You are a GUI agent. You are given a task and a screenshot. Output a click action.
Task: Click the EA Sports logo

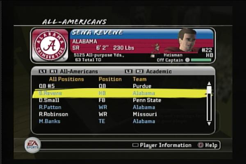coord(33,145)
